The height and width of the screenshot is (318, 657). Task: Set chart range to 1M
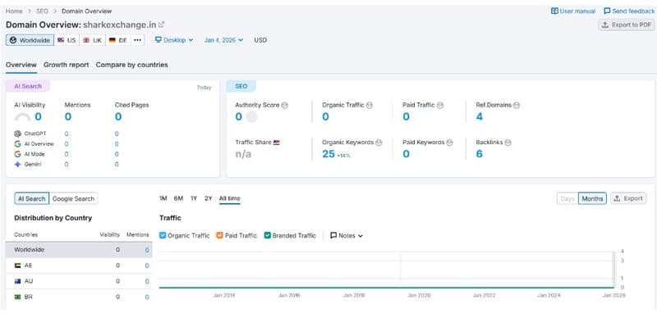click(163, 198)
